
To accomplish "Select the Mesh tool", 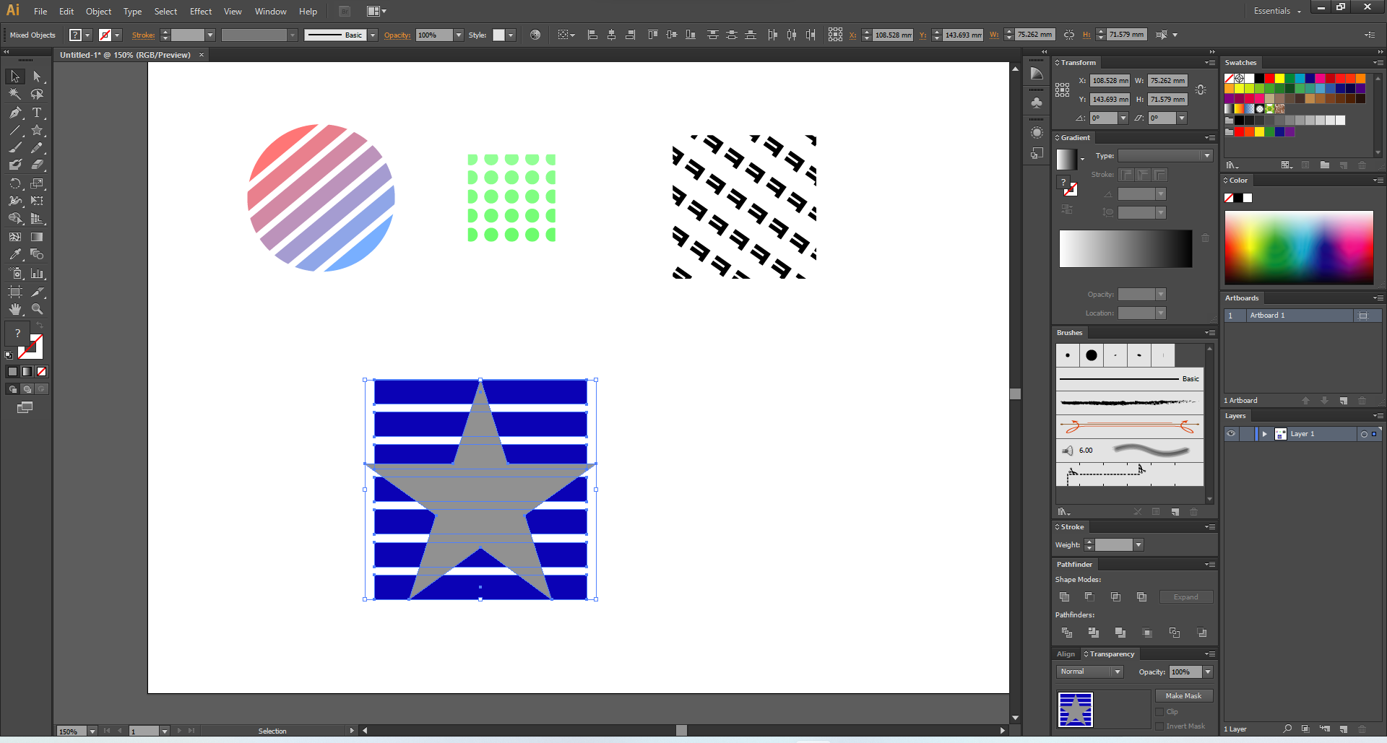I will coord(14,237).
